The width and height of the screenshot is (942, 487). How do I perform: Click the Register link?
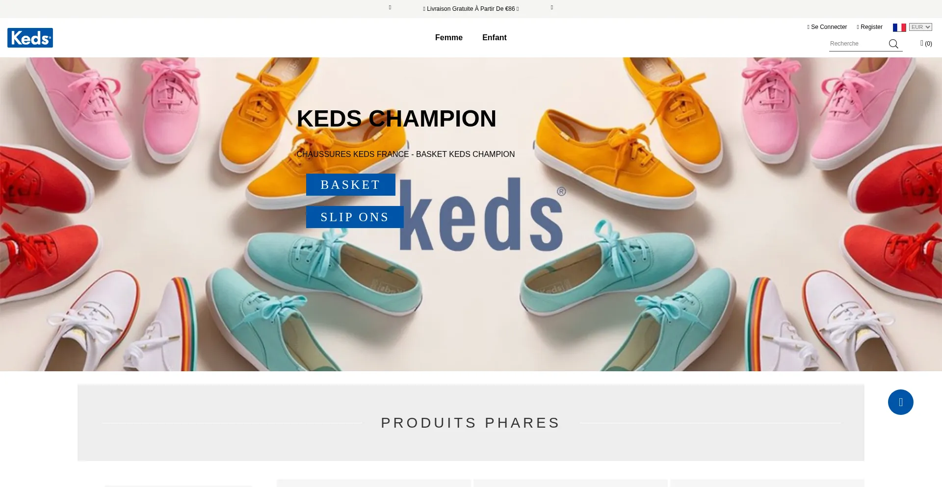[870, 27]
